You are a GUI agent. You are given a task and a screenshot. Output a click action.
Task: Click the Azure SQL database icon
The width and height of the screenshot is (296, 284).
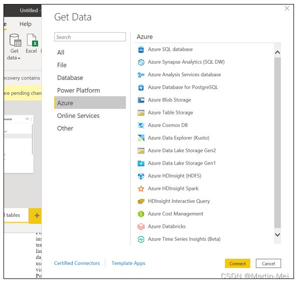point(141,50)
